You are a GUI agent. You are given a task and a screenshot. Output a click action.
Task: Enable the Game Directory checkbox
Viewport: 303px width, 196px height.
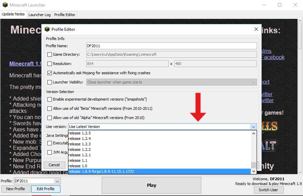point(50,54)
